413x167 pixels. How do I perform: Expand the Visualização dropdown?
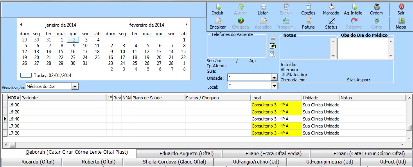click(75, 86)
